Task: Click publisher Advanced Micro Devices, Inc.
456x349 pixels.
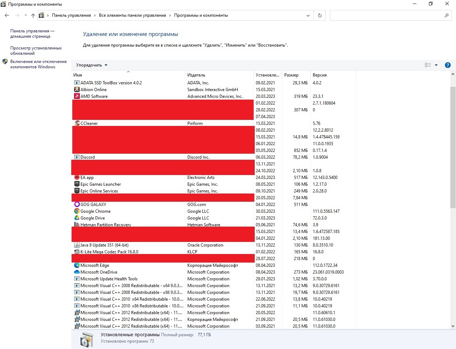Action: pyautogui.click(x=215, y=96)
